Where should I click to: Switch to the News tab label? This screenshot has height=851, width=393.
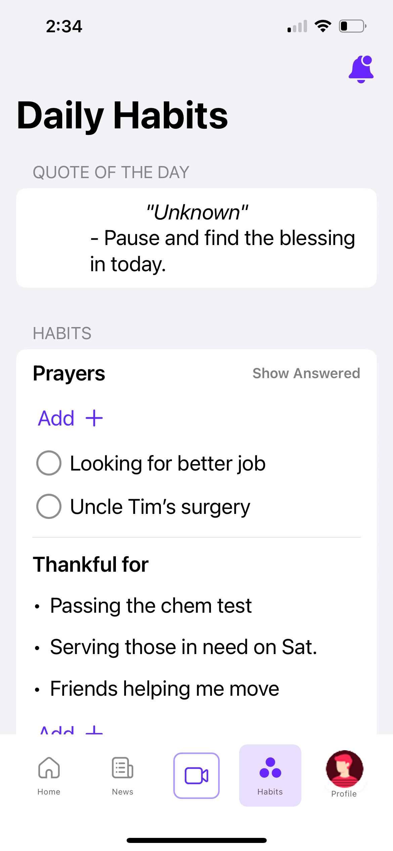(123, 792)
